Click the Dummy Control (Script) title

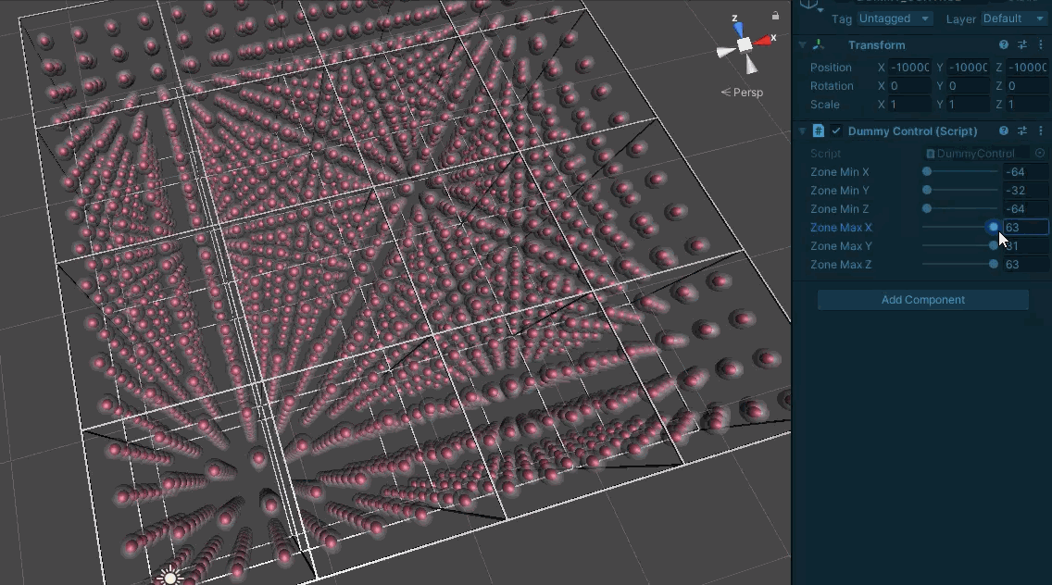pyautogui.click(x=912, y=131)
